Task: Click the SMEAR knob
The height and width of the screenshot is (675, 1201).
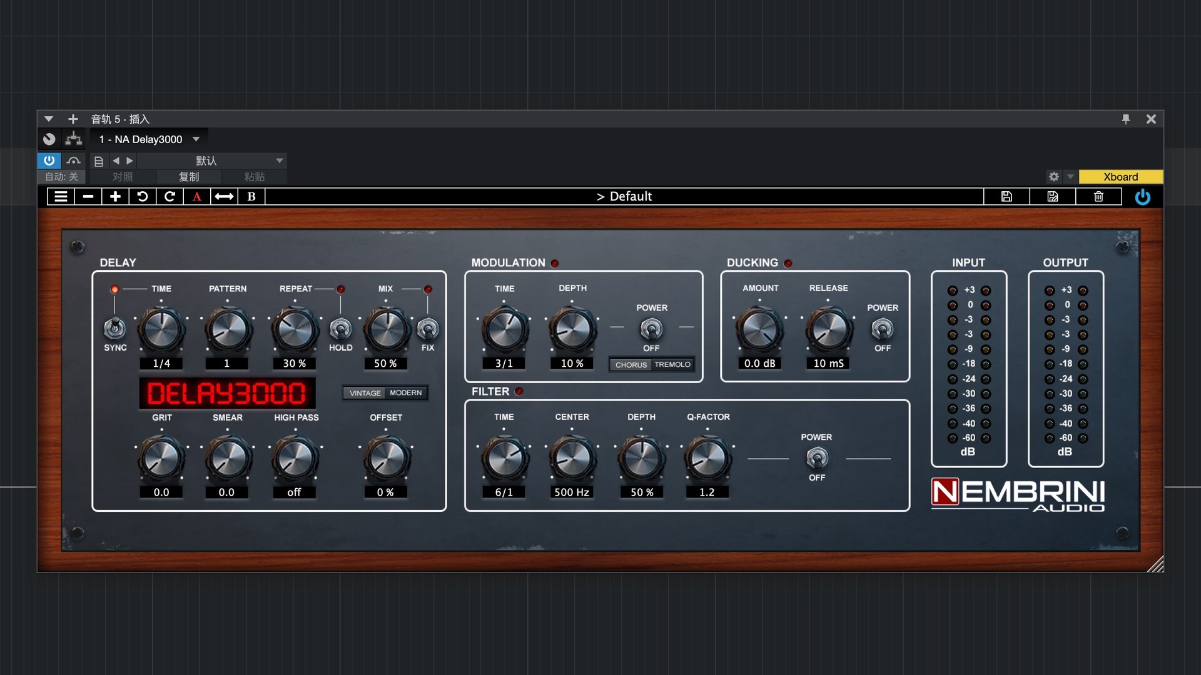Action: coord(228,459)
